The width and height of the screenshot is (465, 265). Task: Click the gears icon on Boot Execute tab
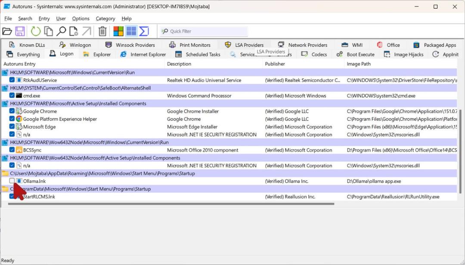(x=340, y=54)
